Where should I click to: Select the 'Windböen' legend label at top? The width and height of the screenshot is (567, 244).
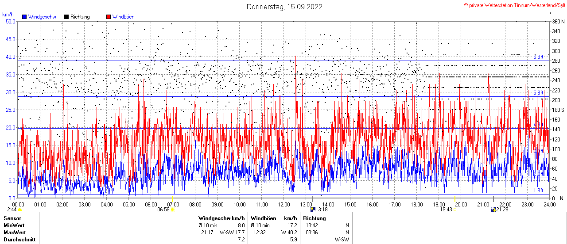pos(124,17)
